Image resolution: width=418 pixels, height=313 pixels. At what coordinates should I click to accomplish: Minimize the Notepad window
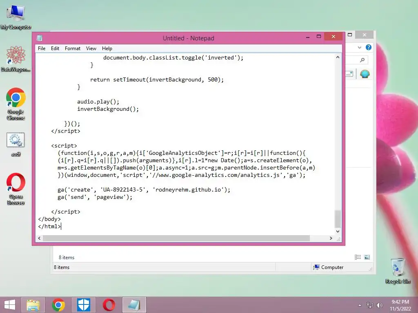[308, 37]
